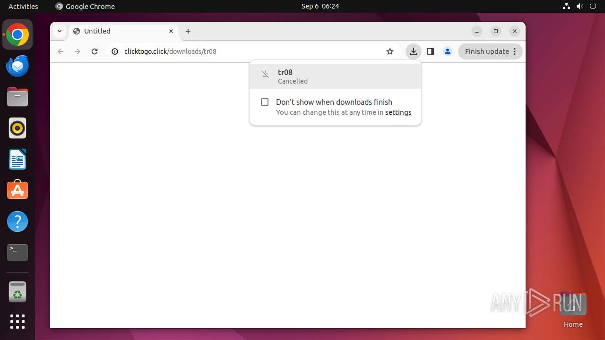
Task: Minimize the Chrome window
Action: 477,31
